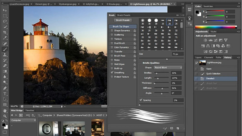This screenshot has height=136, width=242.
Task: Select the Crop tool
Action: (5, 32)
